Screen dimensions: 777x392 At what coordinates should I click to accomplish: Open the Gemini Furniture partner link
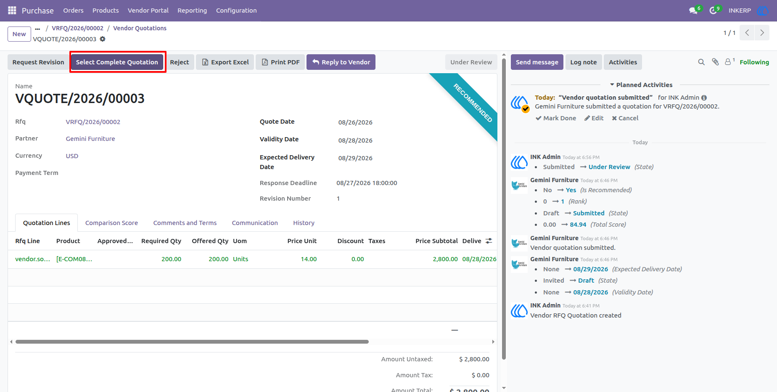(x=90, y=139)
